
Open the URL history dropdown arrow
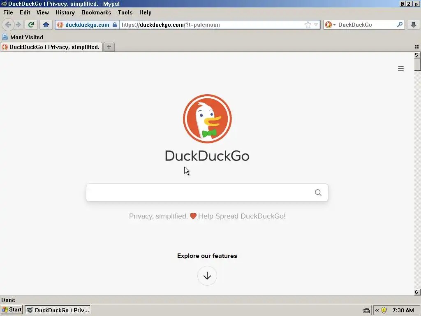click(316, 25)
